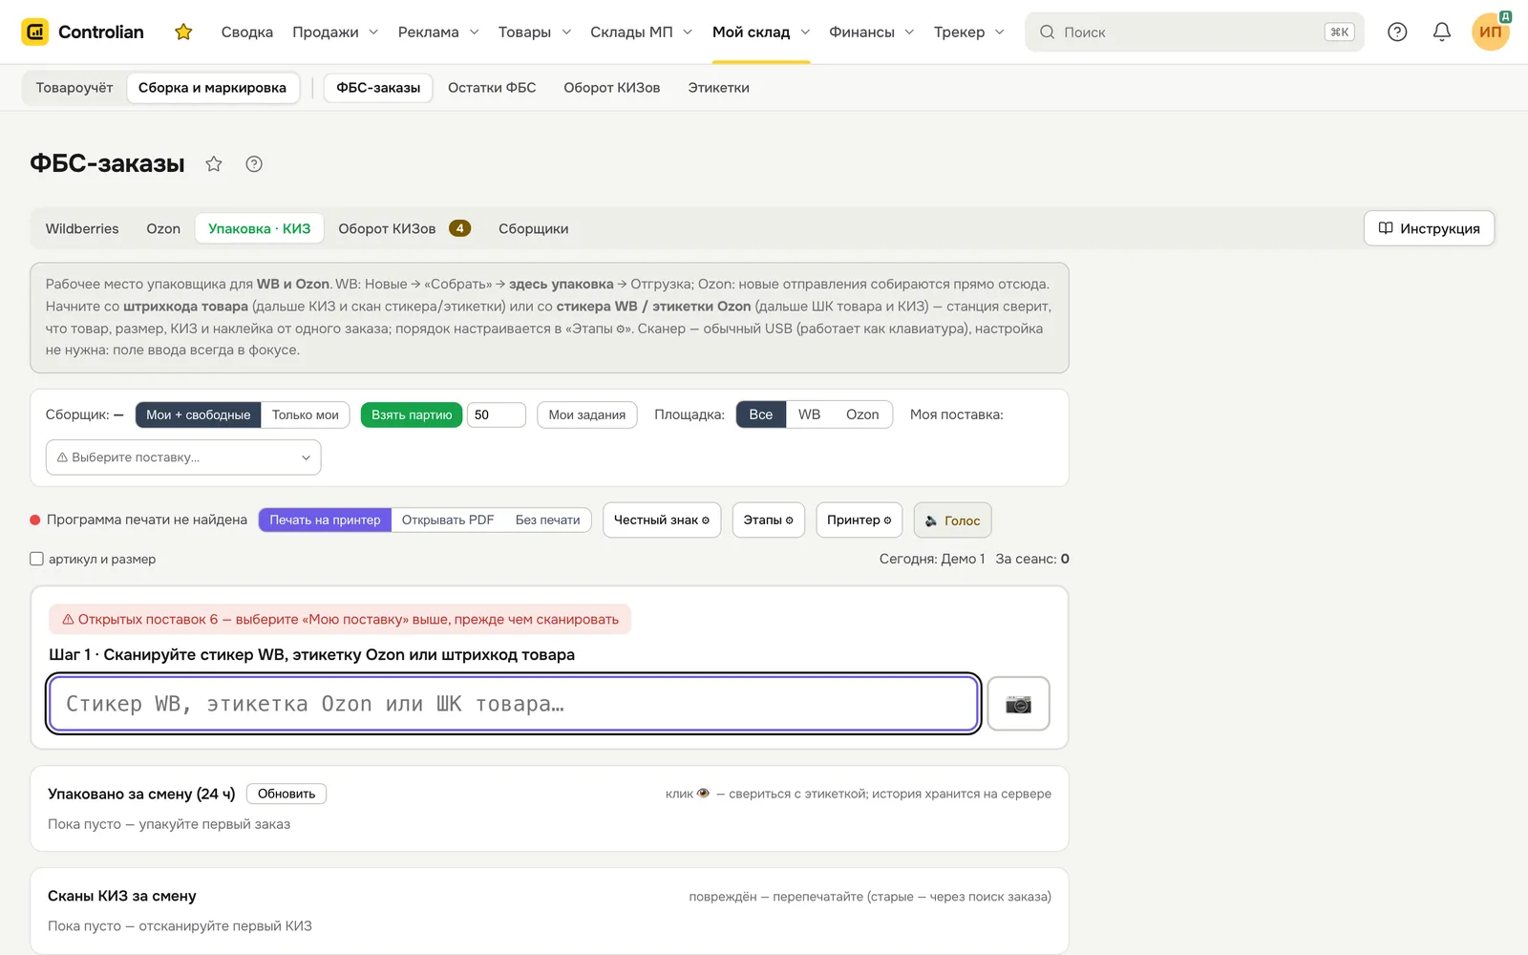Switch to Wildberries tab

click(x=82, y=229)
